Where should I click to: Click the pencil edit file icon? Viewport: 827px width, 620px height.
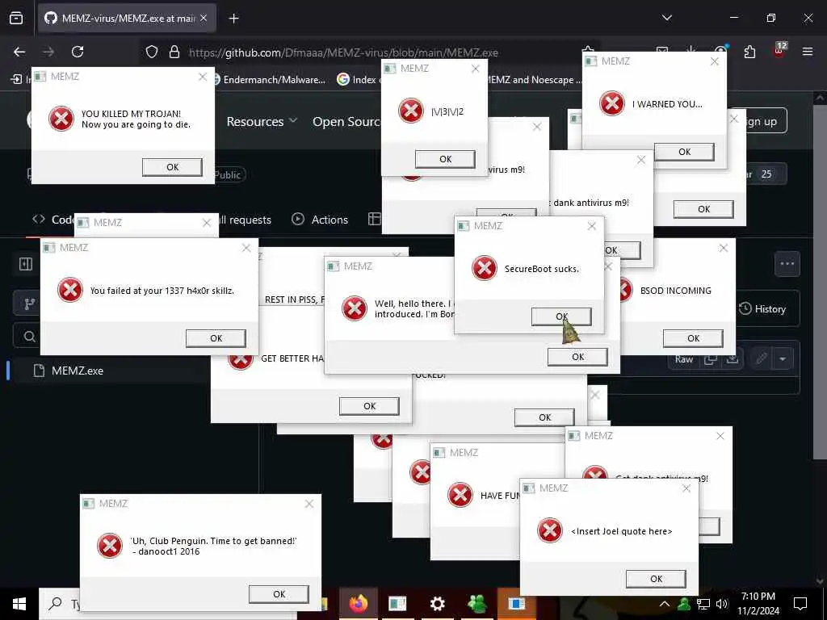pyautogui.click(x=761, y=359)
